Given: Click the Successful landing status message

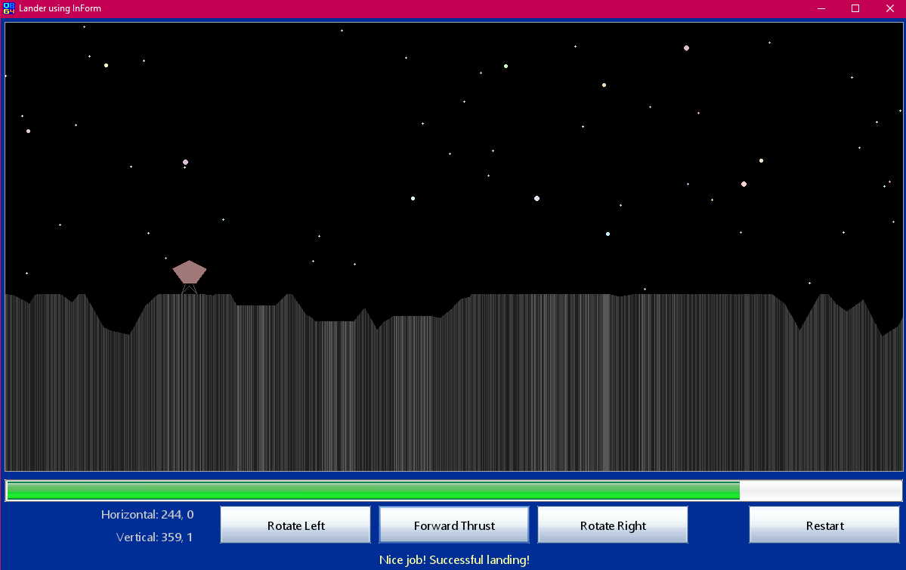Looking at the screenshot, I should (x=454, y=560).
